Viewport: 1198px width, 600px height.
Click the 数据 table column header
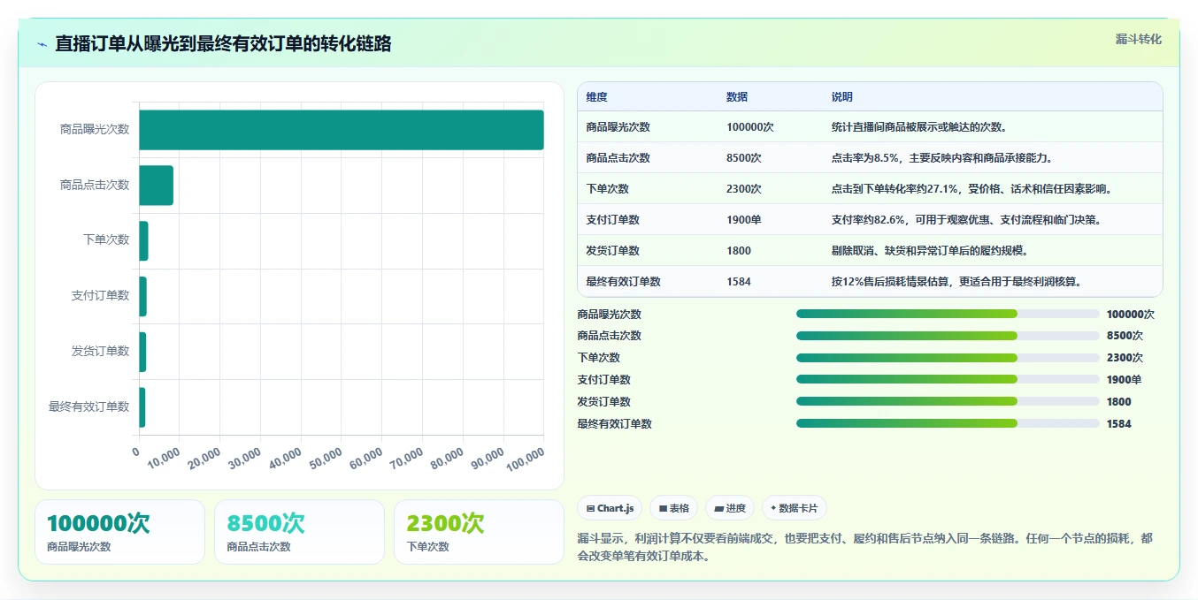tap(737, 97)
